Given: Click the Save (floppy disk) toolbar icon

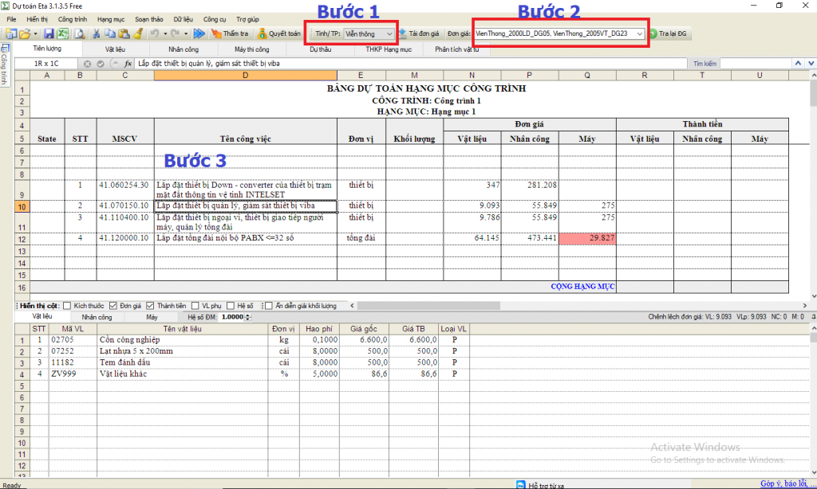Looking at the screenshot, I should coord(49,33).
